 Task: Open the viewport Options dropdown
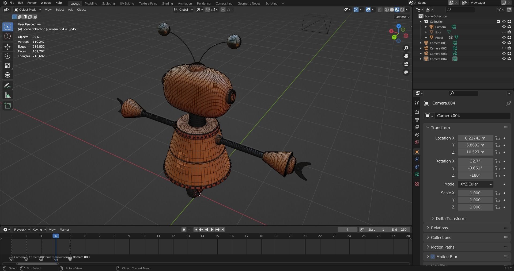pos(402,17)
